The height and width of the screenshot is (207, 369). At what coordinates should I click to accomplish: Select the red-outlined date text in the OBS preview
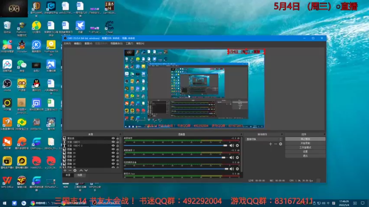[x=246, y=52]
